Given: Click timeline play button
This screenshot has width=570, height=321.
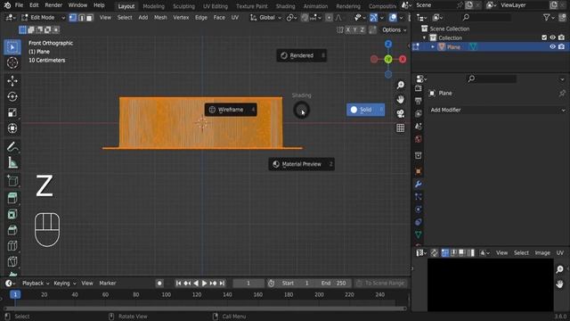Looking at the screenshot, I should [204, 284].
